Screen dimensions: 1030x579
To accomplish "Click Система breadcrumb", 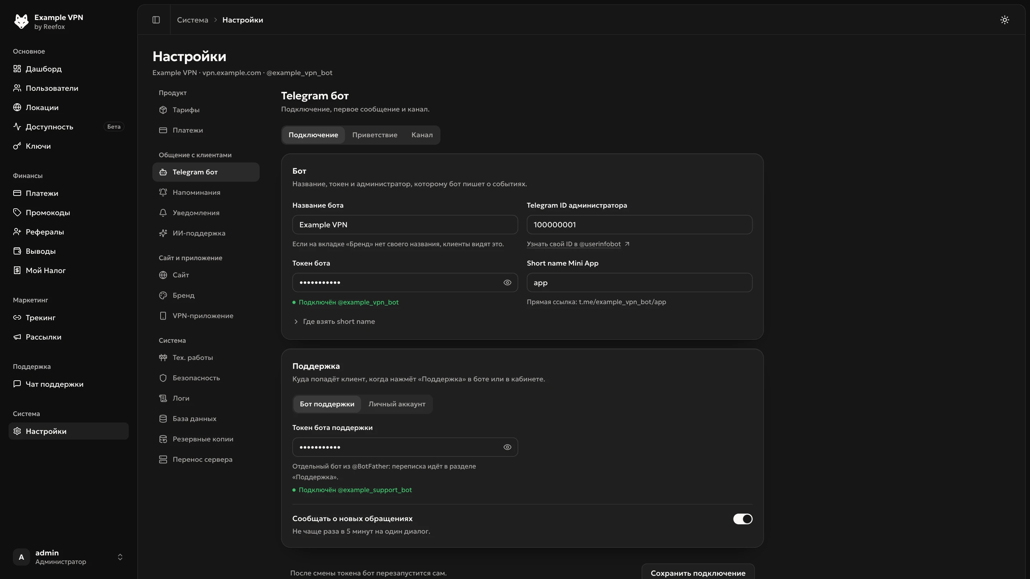I will [192, 20].
